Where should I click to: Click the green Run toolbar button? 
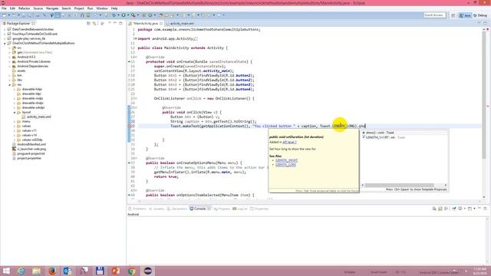click(x=124, y=15)
